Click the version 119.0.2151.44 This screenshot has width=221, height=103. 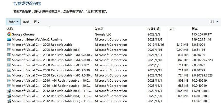tap(201, 39)
